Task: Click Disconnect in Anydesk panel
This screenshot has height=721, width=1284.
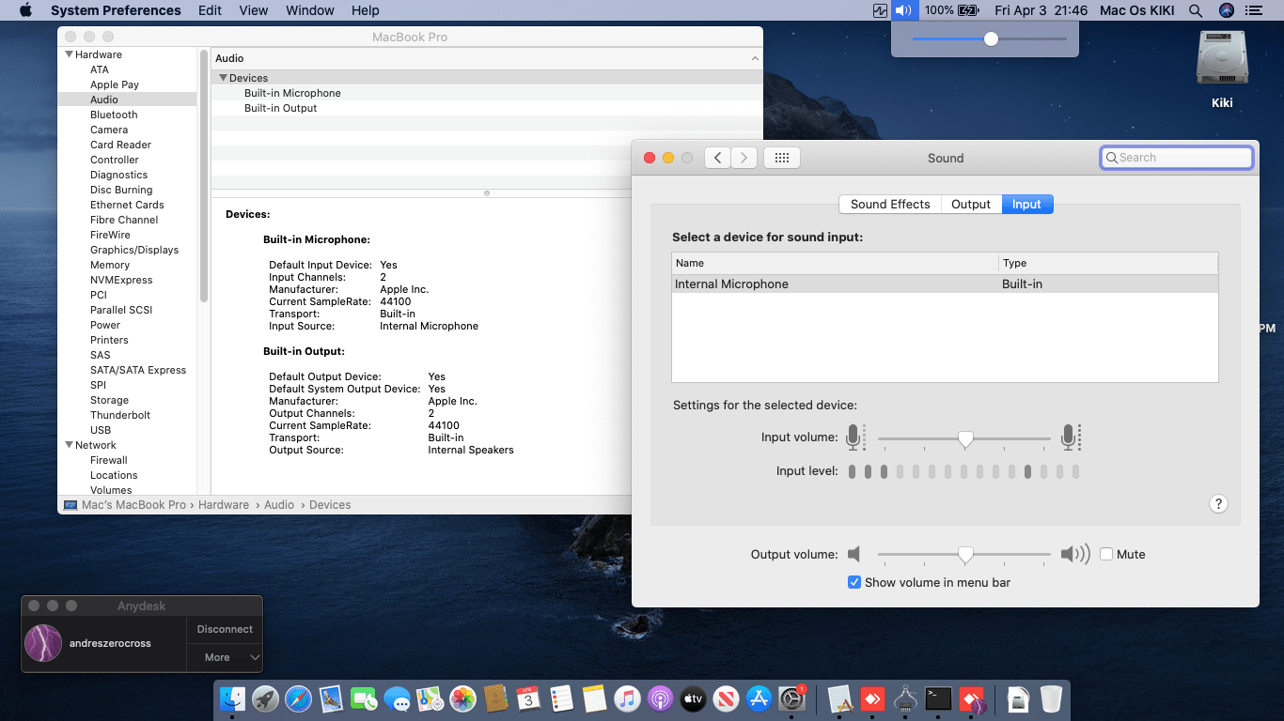Action: point(225,629)
